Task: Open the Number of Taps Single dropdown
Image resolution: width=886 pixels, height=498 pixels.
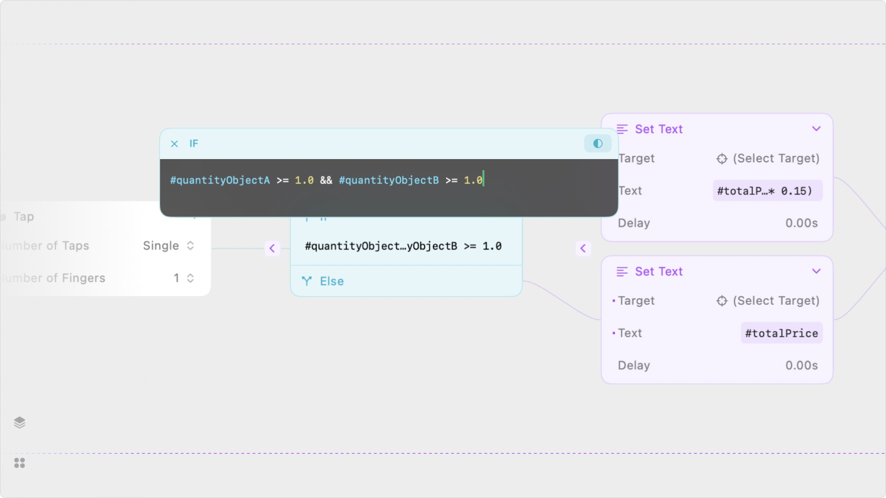Action: tap(168, 246)
